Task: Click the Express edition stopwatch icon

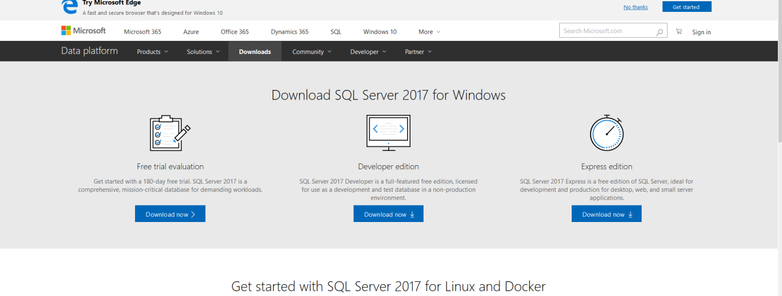Action: (607, 133)
